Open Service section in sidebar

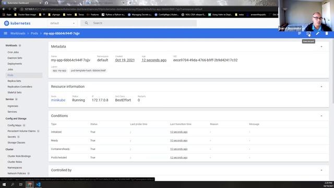tap(9, 99)
